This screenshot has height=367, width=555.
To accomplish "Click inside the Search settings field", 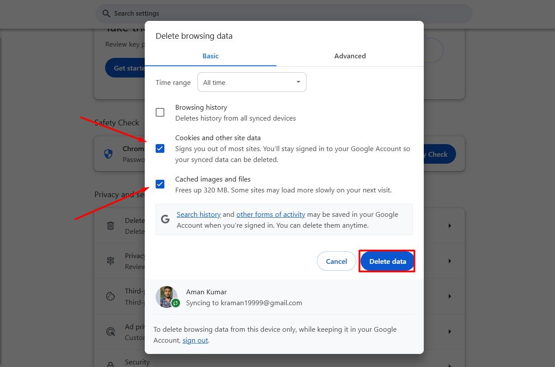I will (283, 13).
